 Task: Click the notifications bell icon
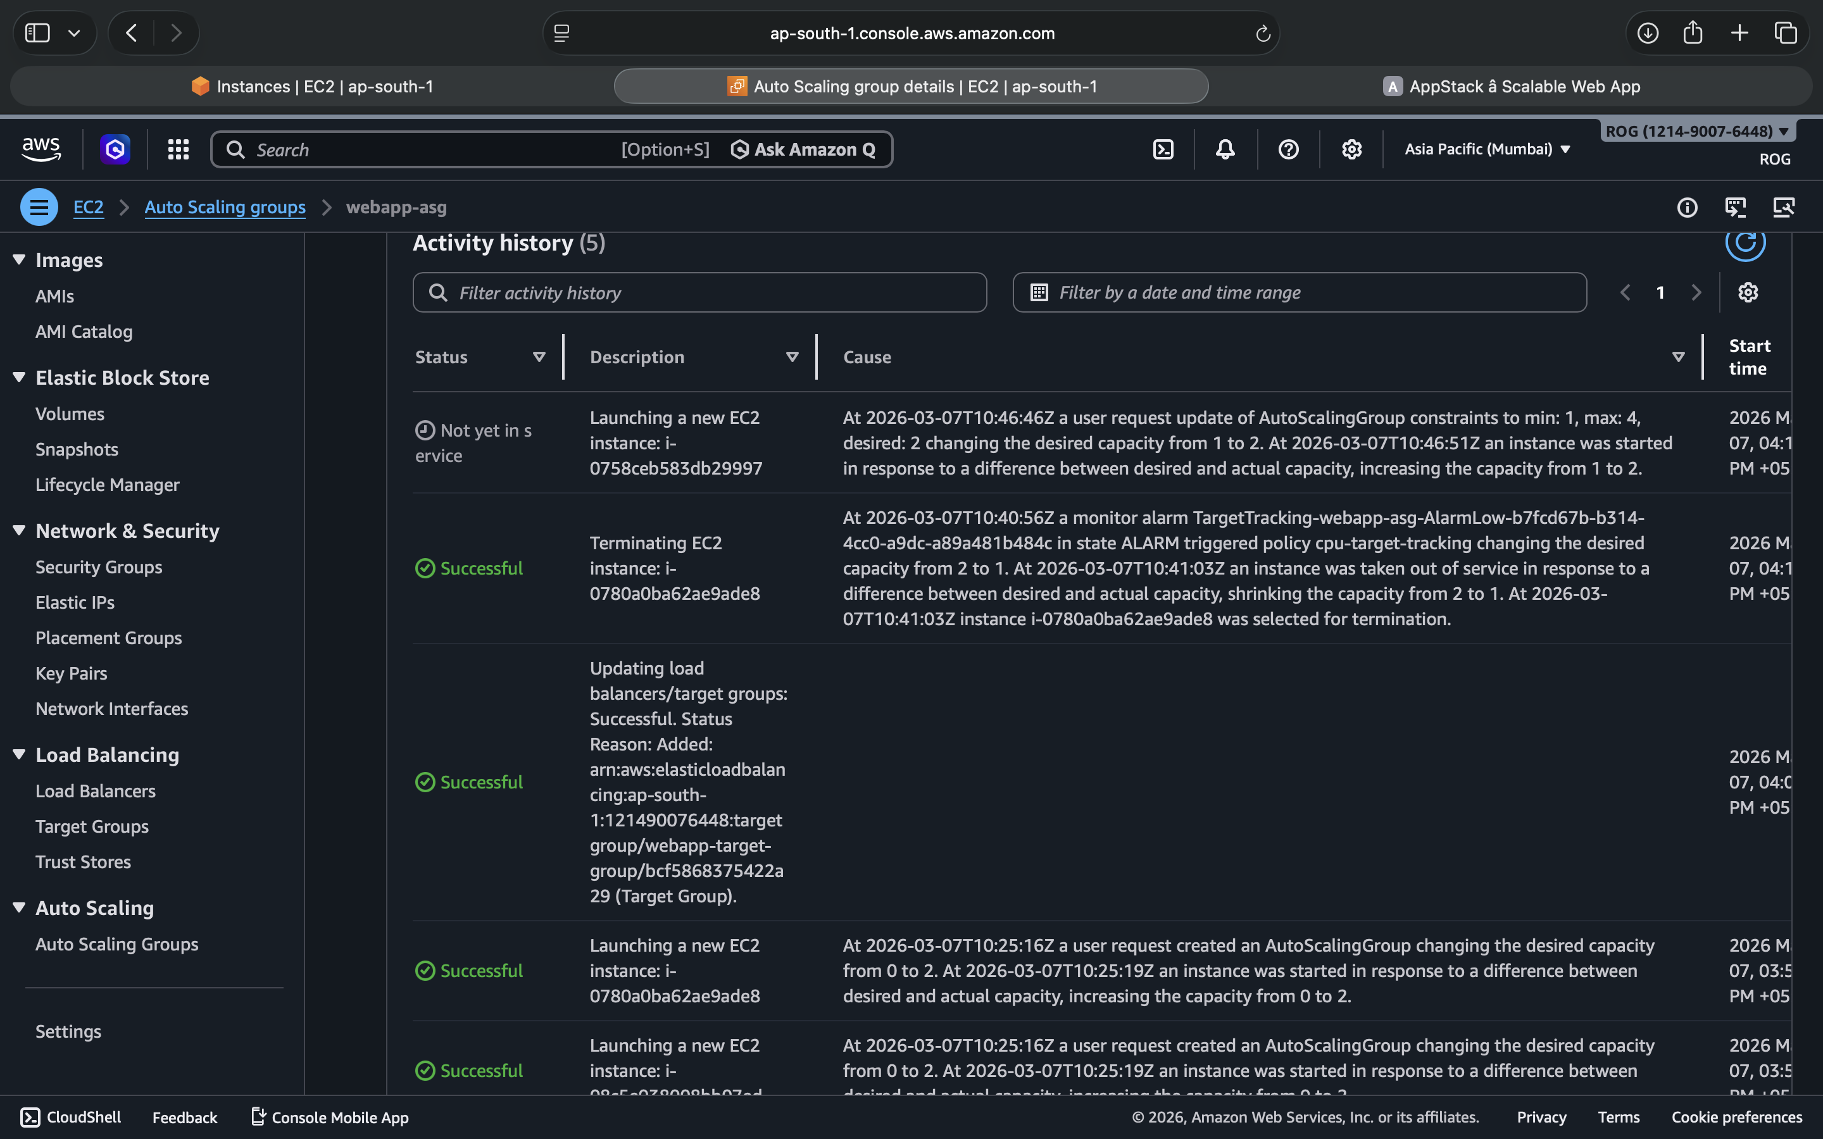point(1225,149)
